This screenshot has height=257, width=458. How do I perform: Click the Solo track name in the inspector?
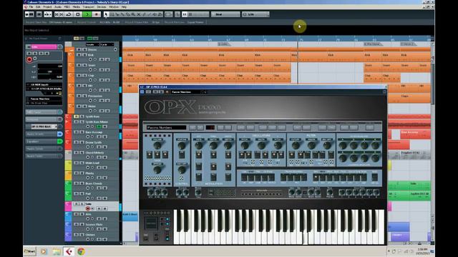point(44,46)
